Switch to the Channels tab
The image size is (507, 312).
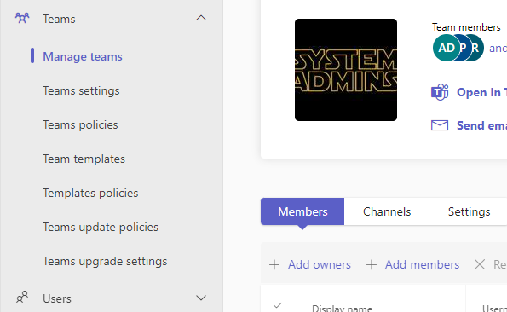point(387,211)
